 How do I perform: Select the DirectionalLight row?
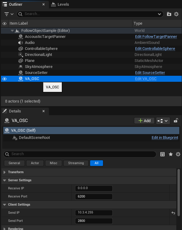point(91,55)
